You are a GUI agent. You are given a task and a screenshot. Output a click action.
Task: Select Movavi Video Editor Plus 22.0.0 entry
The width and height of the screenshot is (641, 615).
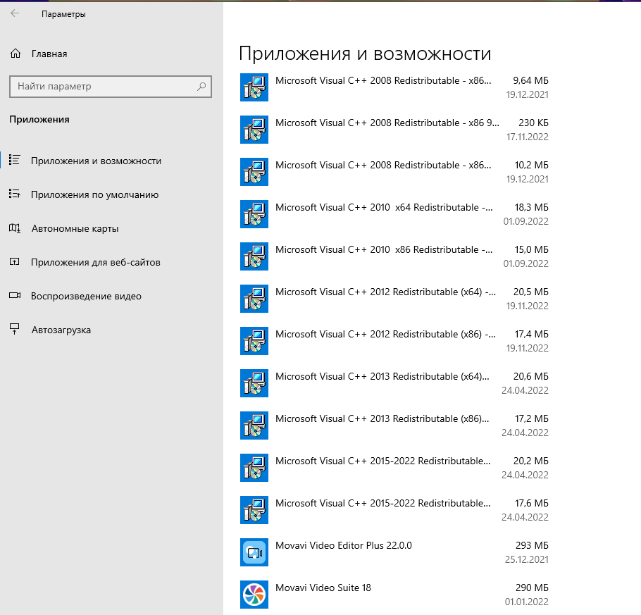(344, 545)
